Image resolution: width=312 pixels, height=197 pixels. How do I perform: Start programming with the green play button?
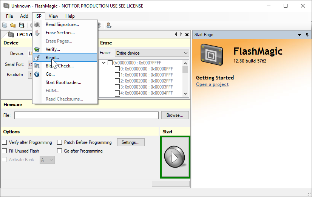coord(175,157)
